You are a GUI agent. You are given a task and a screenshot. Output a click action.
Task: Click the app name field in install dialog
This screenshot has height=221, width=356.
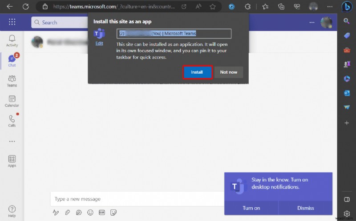[174, 34]
